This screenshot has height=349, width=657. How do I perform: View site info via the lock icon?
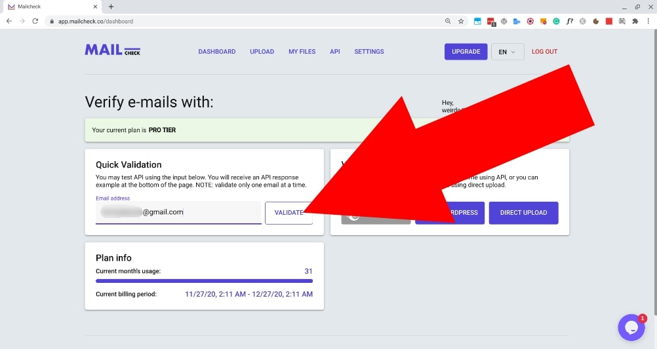[52, 22]
